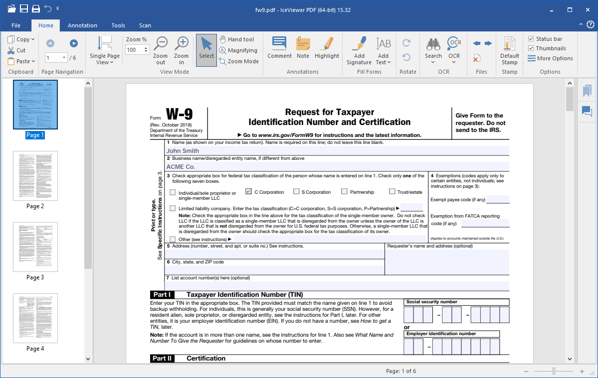
Task: Select the Page 4 thumbnail
Action: (35, 318)
